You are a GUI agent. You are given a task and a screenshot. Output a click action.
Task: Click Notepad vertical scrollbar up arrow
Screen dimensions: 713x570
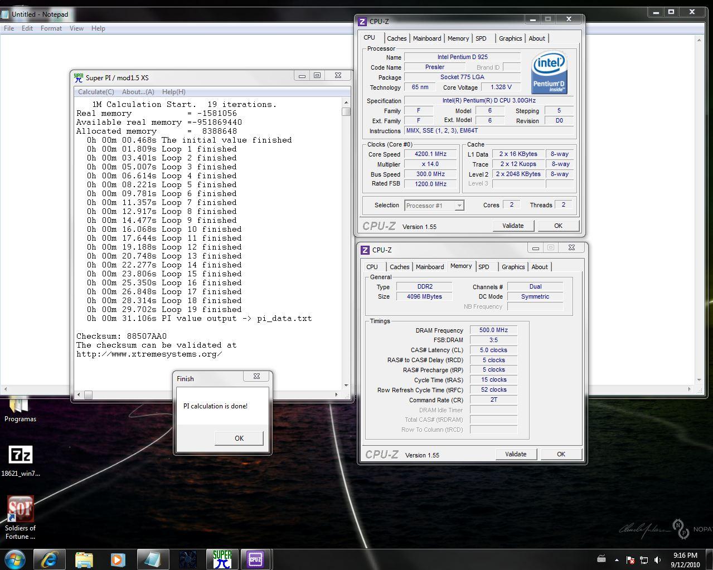699,40
